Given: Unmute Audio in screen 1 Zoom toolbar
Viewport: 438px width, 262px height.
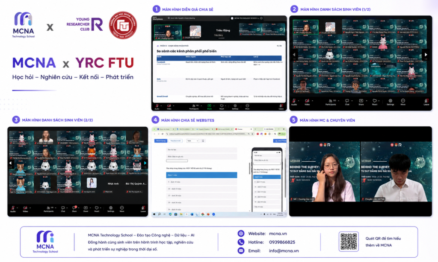Looking at the screenshot, I should pos(157,107).
